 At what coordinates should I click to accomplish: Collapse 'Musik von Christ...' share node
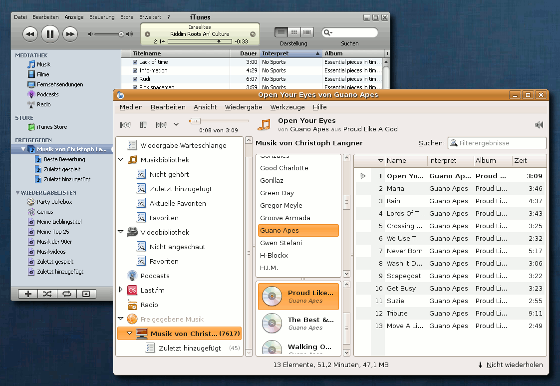130,333
